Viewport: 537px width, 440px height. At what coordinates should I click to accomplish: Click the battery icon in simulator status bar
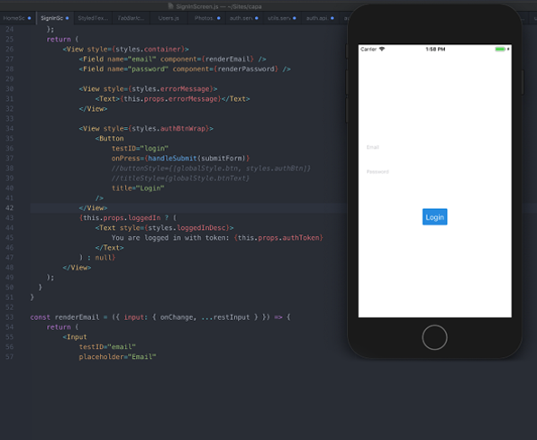[x=500, y=50]
